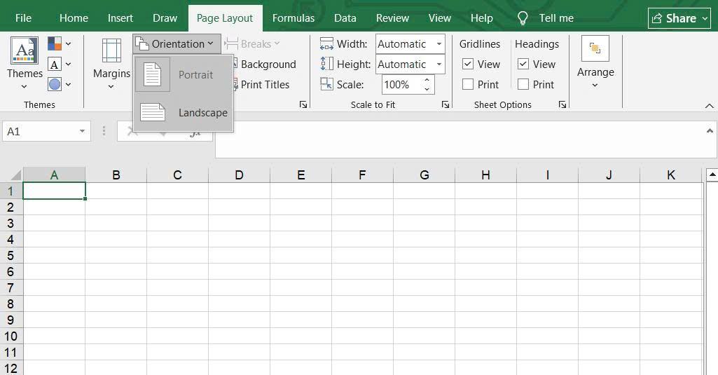Open the Width Automatic dropdown
Image resolution: width=718 pixels, height=375 pixels.
439,44
